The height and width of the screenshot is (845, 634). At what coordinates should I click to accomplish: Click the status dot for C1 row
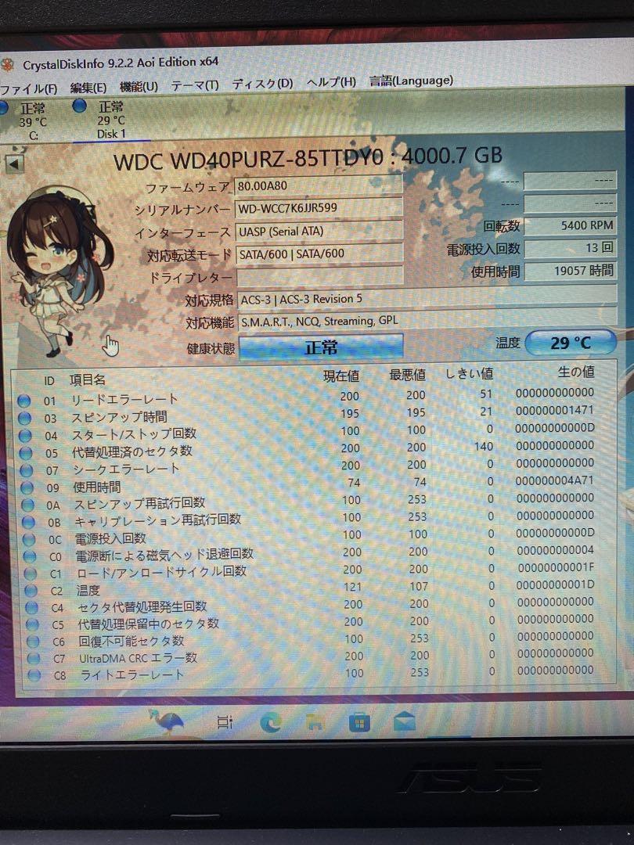[31, 574]
